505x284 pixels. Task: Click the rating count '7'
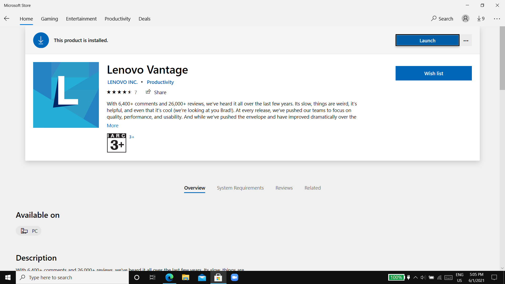[136, 92]
